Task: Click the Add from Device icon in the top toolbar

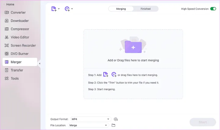Action: pos(67,9)
